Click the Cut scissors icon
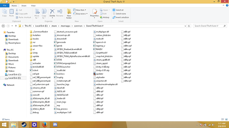The width and height of the screenshot is (229, 128). coord(17,10)
